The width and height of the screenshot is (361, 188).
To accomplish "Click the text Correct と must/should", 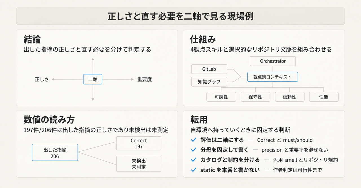I will [x=285, y=140].
